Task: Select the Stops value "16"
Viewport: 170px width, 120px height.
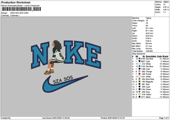Action: [147, 23]
